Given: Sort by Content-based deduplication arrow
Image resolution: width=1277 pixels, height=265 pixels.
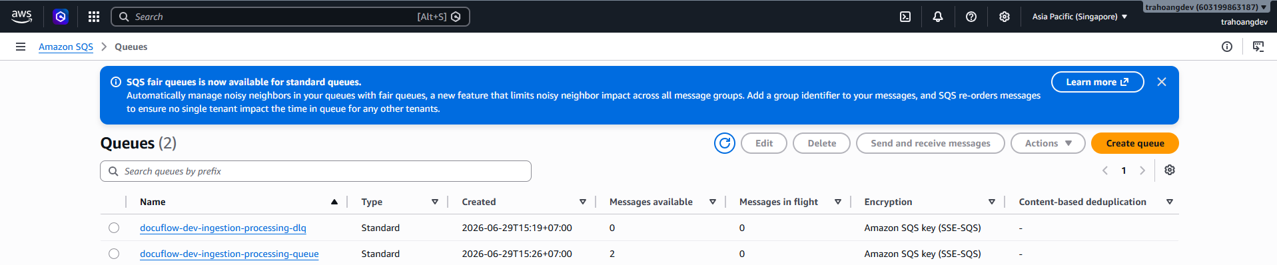Looking at the screenshot, I should 1170,202.
